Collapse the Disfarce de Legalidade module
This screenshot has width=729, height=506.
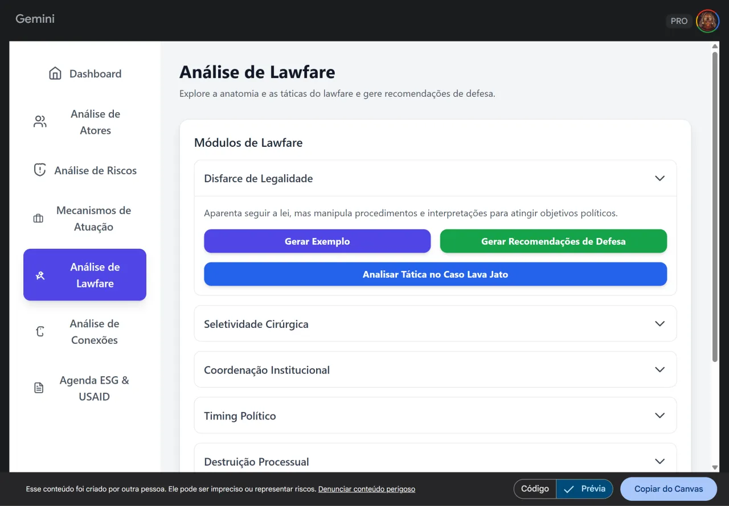660,178
